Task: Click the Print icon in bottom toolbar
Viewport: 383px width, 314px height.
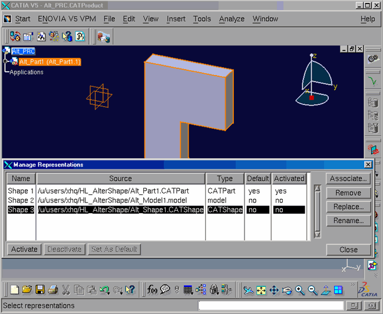Action: coord(52,290)
